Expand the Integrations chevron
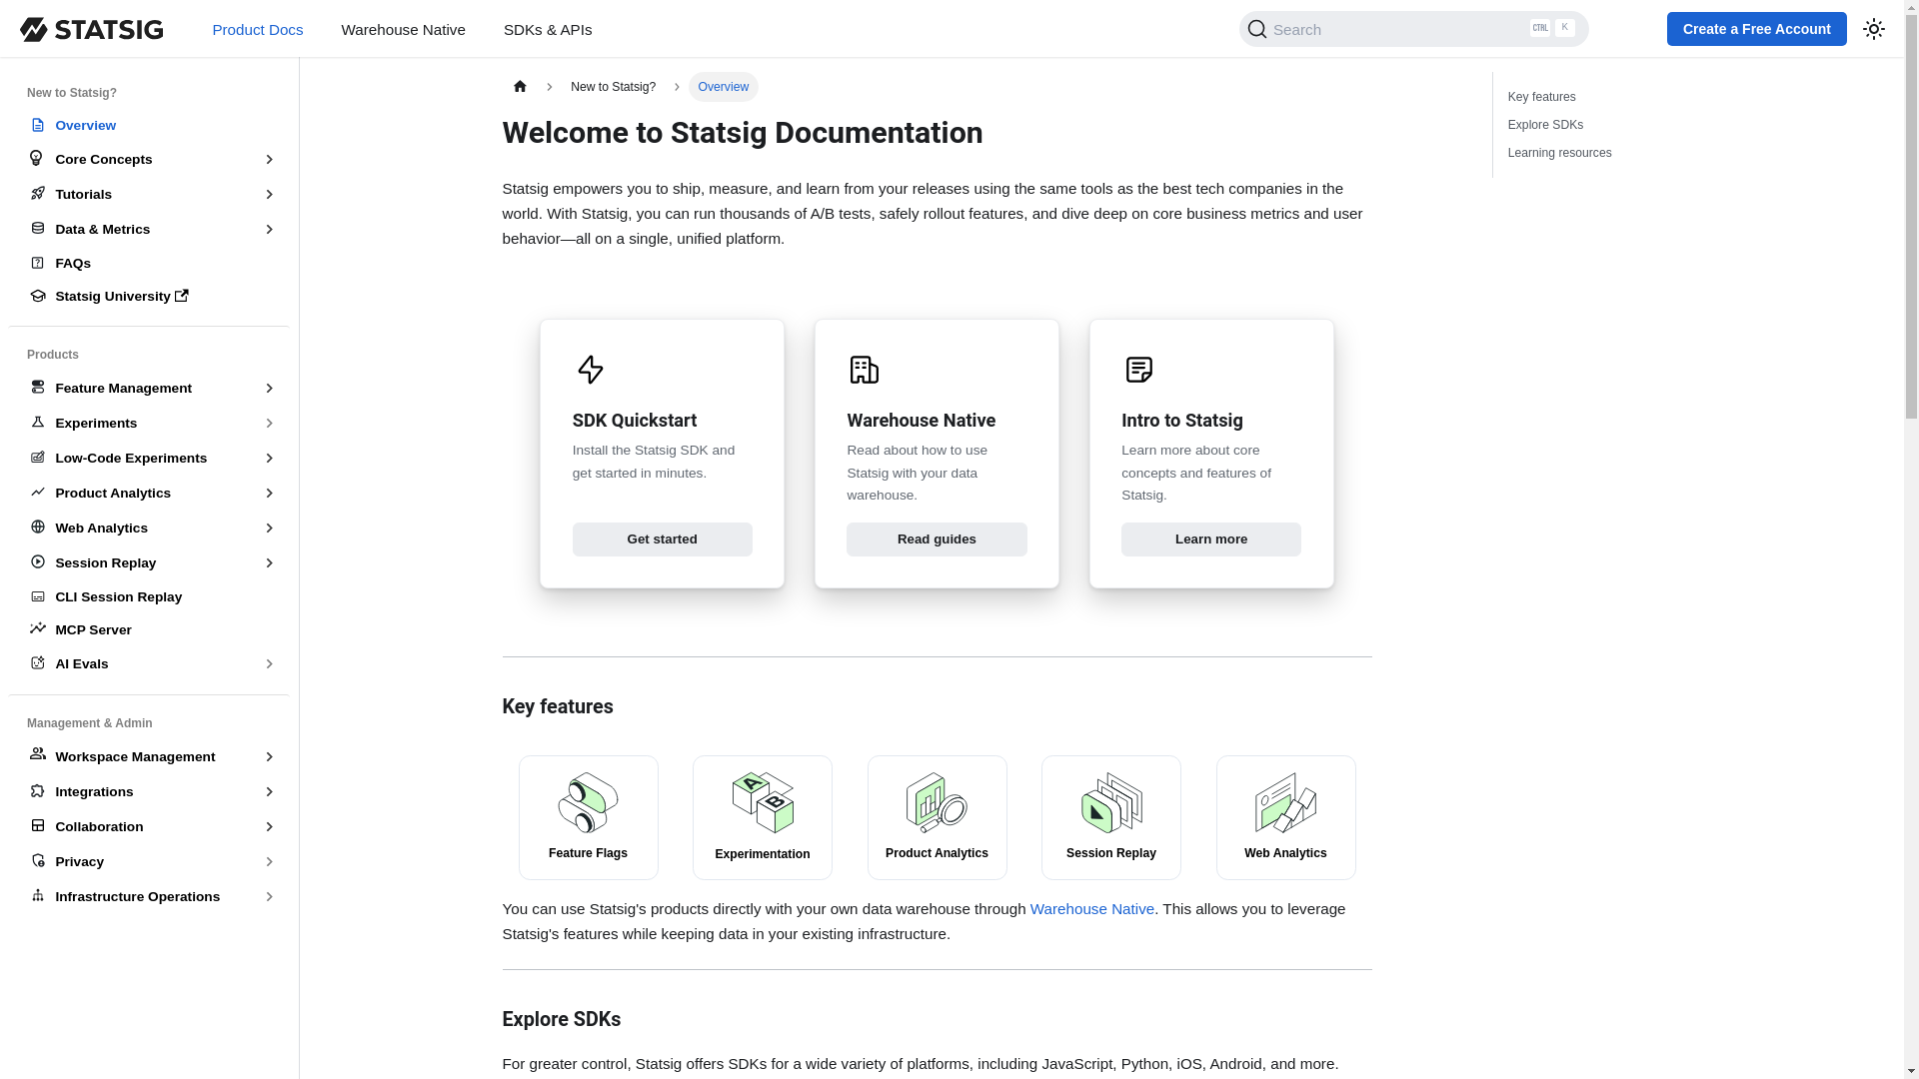 [x=269, y=792]
